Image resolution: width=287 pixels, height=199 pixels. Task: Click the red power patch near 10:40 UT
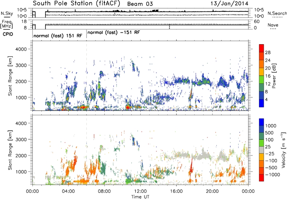click(x=128, y=107)
